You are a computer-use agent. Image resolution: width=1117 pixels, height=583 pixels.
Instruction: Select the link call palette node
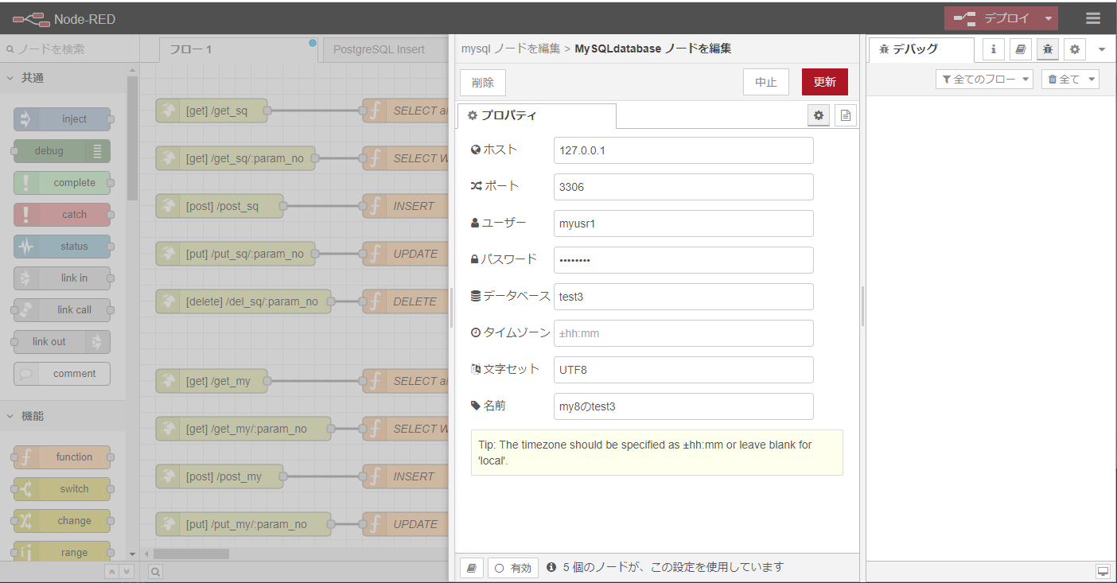[62, 310]
